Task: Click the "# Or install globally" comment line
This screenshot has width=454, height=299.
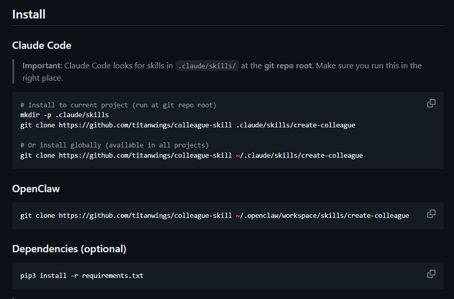Action: point(114,145)
